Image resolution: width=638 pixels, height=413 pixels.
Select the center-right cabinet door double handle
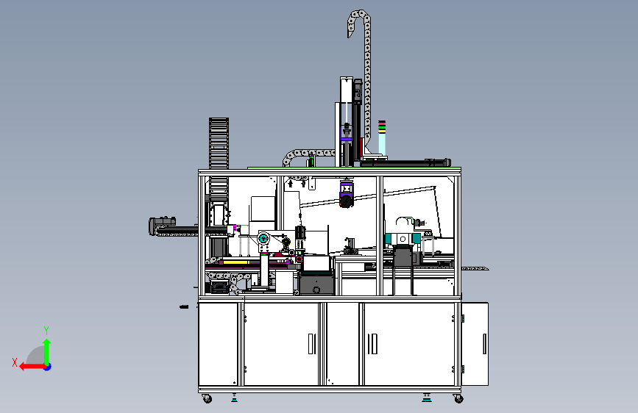(x=372, y=344)
